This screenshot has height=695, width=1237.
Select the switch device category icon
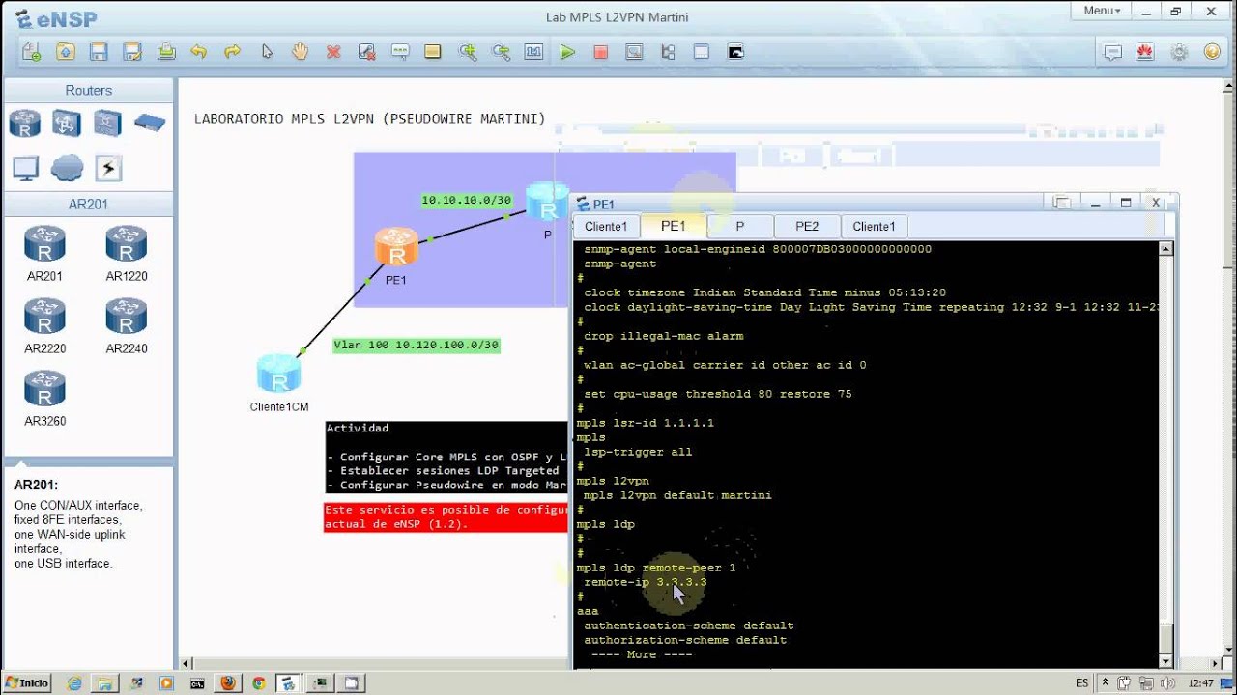67,124
